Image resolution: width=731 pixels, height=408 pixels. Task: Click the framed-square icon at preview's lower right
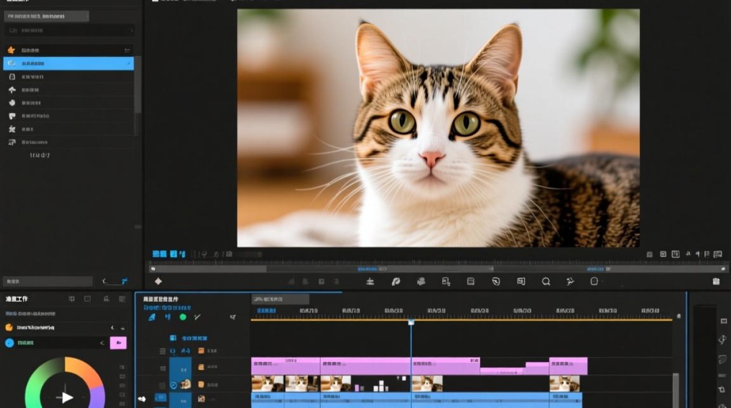(676, 254)
